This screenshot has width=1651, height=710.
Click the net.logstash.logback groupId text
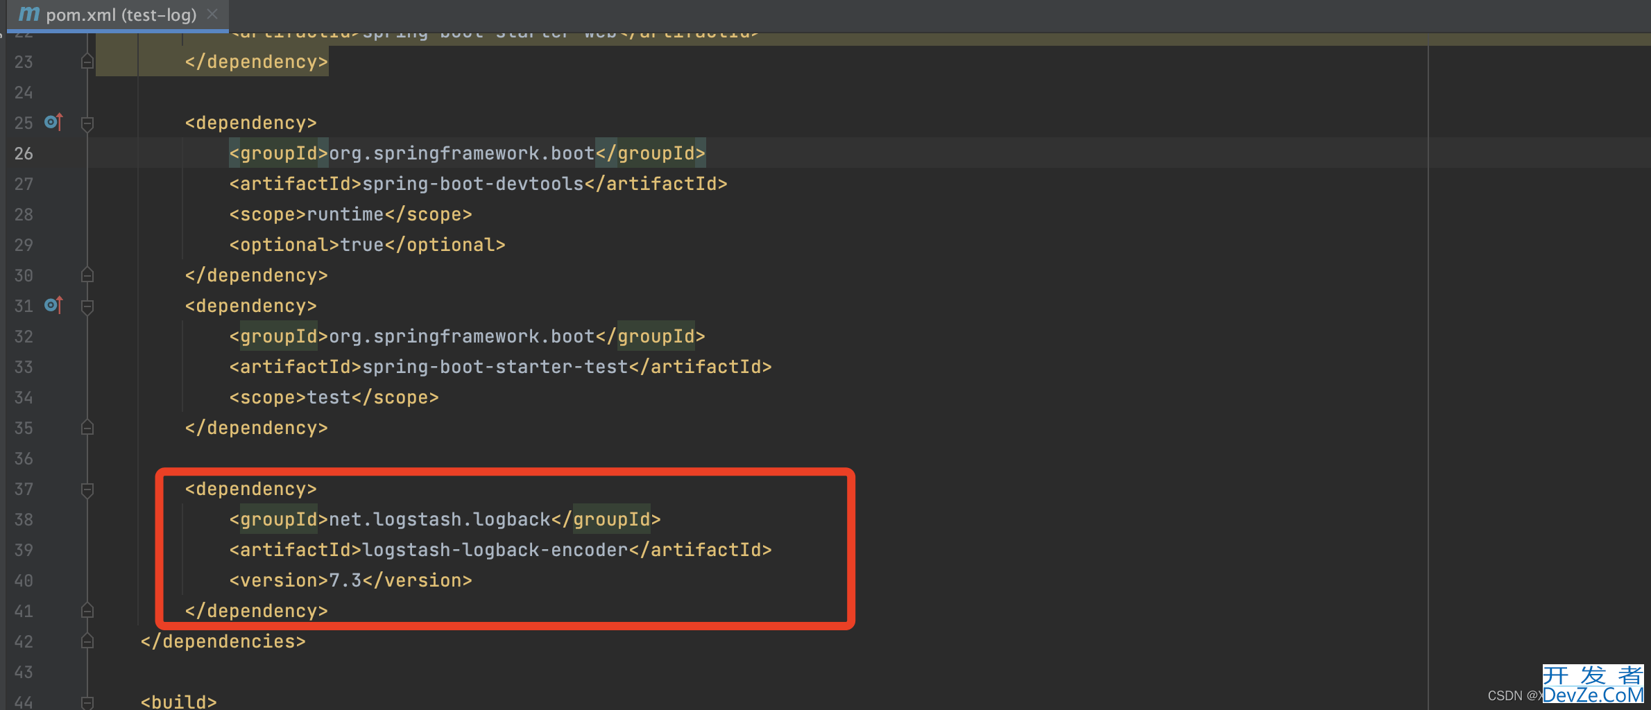(440, 519)
